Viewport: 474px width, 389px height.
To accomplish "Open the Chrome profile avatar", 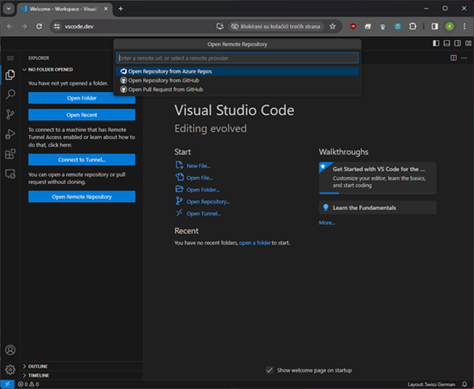I will (450, 26).
